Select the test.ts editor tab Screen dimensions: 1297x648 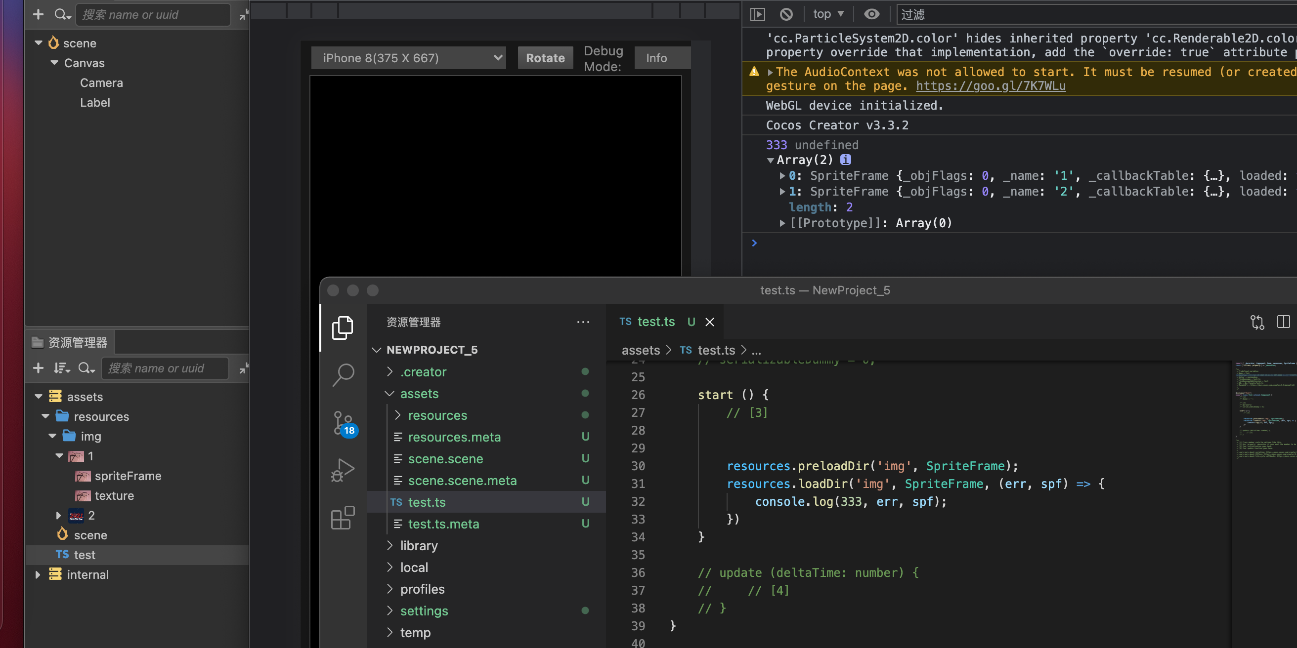click(x=655, y=322)
